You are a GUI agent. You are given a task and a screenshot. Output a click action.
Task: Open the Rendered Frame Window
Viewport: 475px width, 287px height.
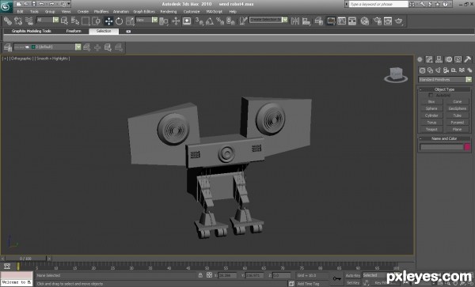click(x=388, y=21)
